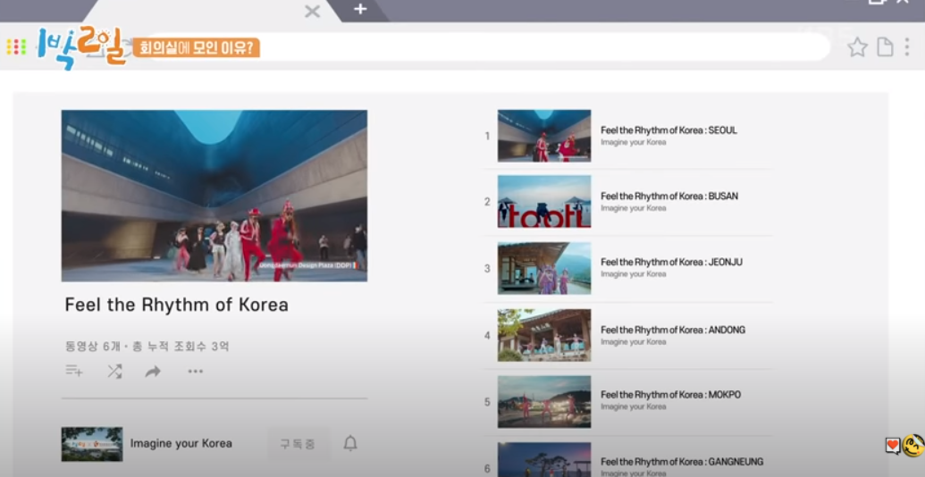
Task: Open the GANGNEUNG video thumbnail
Action: 544,460
